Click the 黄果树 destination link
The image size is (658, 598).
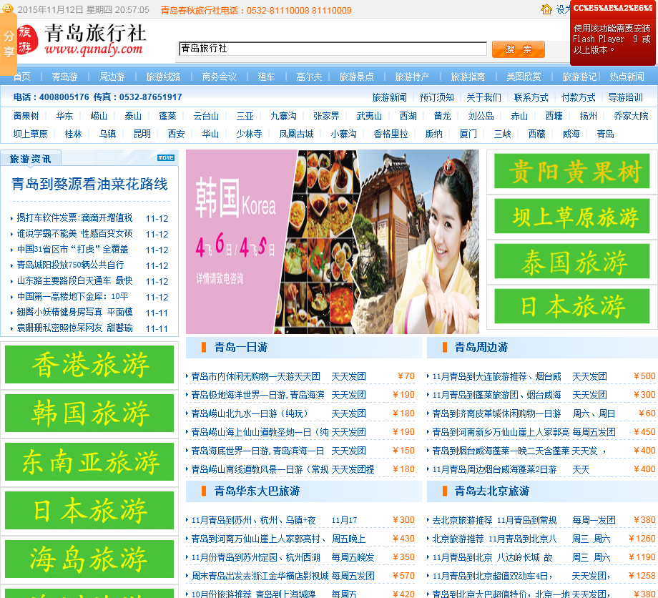tap(26, 117)
